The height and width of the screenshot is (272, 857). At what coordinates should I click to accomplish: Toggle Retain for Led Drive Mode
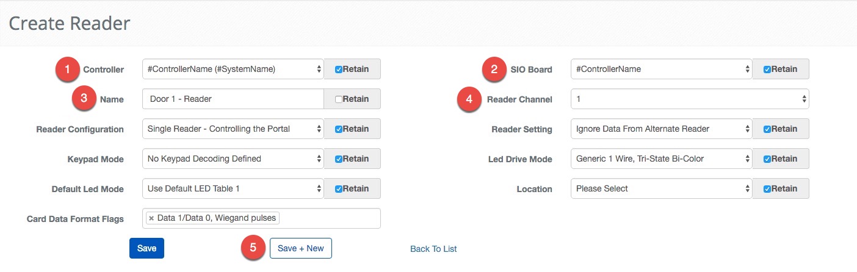tap(767, 159)
